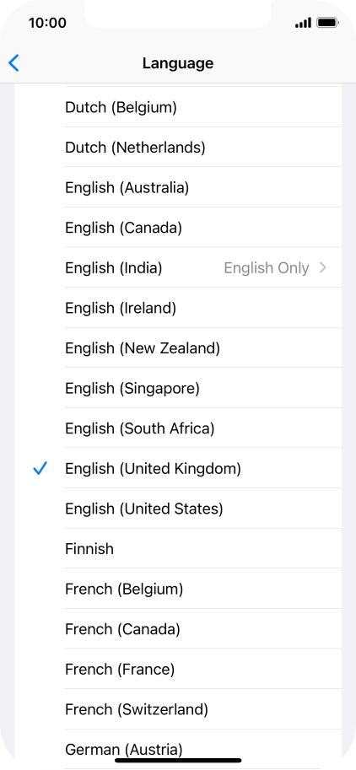Screen dimensions: 356x770
Task: Tap the blue checkmark beside English (United Kingdom)
Action: click(x=40, y=468)
